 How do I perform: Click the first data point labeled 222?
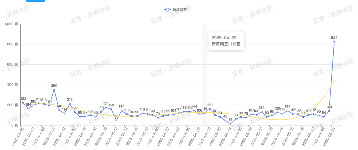point(23,103)
